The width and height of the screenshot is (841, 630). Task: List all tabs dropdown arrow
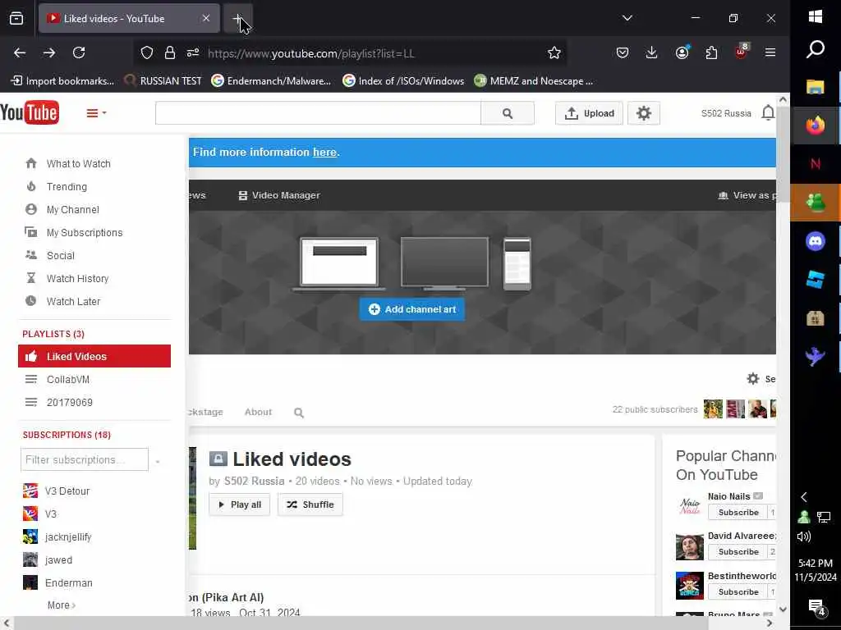point(627,18)
